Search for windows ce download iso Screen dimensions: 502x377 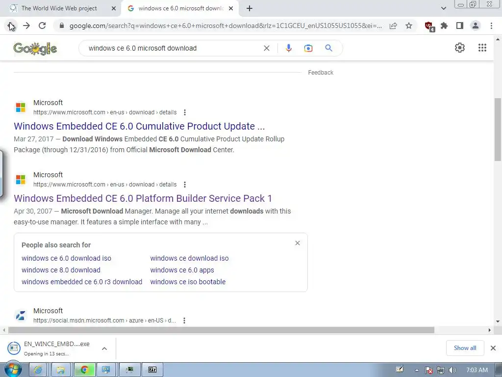[189, 258]
